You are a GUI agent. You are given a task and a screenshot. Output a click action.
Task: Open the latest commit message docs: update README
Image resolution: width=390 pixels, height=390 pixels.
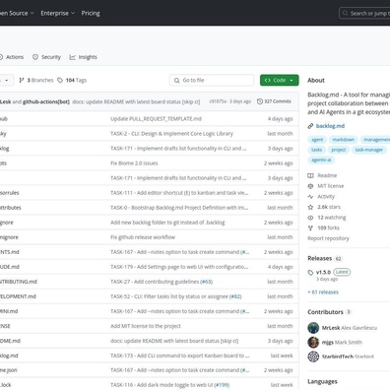click(136, 101)
